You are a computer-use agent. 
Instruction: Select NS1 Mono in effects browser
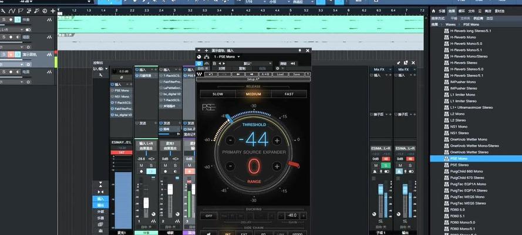click(459, 126)
